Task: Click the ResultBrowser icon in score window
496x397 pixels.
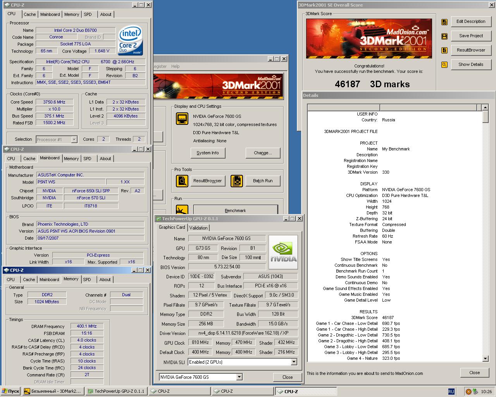Action: pos(444,50)
